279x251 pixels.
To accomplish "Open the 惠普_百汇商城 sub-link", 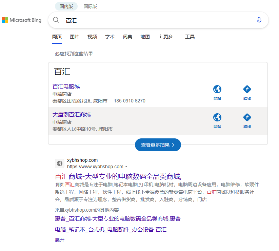I will point(118,218).
